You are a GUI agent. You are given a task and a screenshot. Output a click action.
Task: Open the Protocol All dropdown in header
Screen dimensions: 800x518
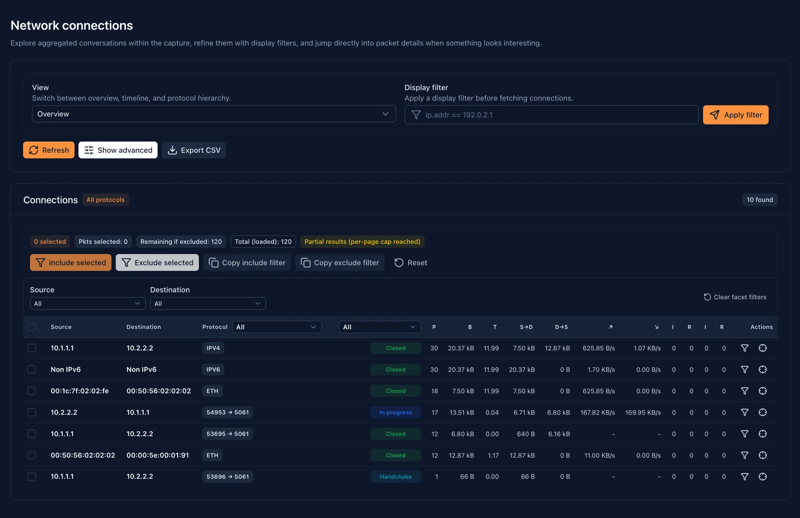tap(276, 327)
